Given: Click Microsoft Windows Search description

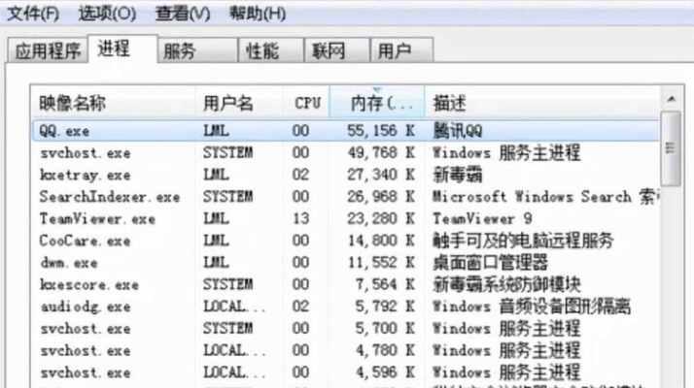Looking at the screenshot, I should 545,197.
